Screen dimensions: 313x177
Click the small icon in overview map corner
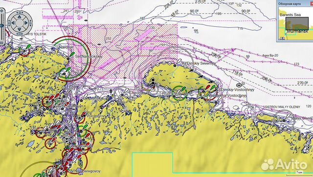pos(282,38)
